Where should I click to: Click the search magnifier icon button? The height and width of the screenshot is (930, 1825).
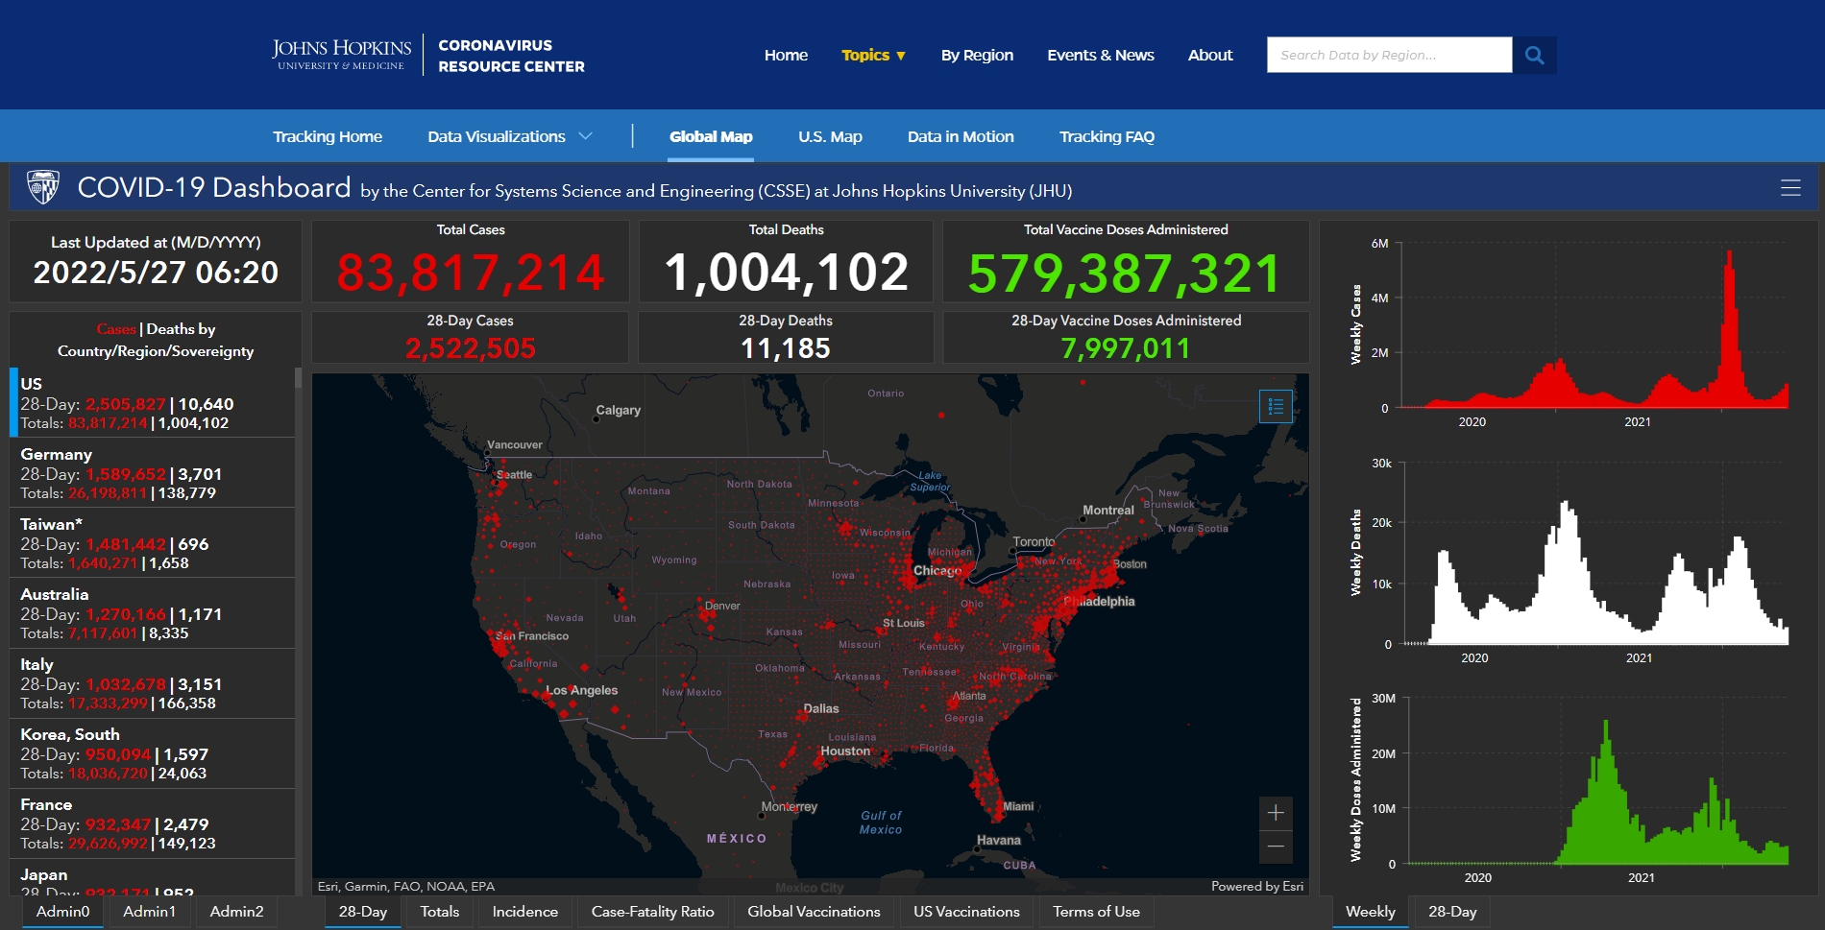coord(1534,56)
